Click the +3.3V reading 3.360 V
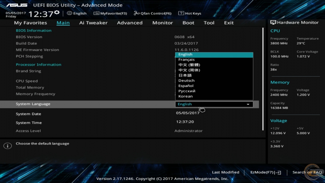 tap(277, 146)
